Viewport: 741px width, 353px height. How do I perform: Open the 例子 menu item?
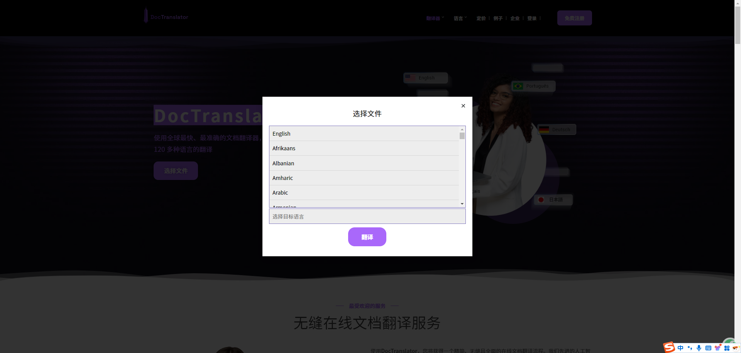tap(498, 18)
